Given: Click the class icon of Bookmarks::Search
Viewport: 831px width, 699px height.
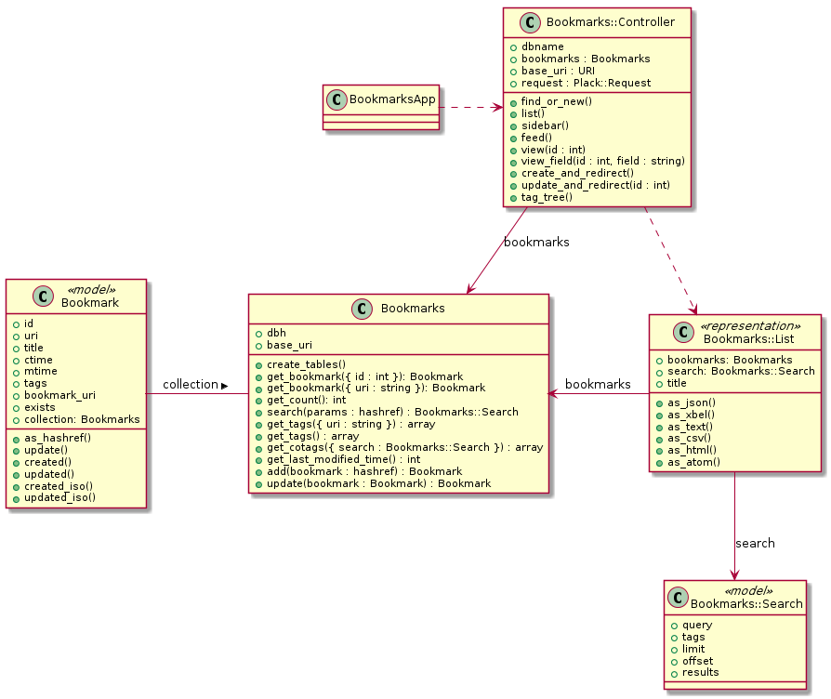Looking at the screenshot, I should 678,598.
